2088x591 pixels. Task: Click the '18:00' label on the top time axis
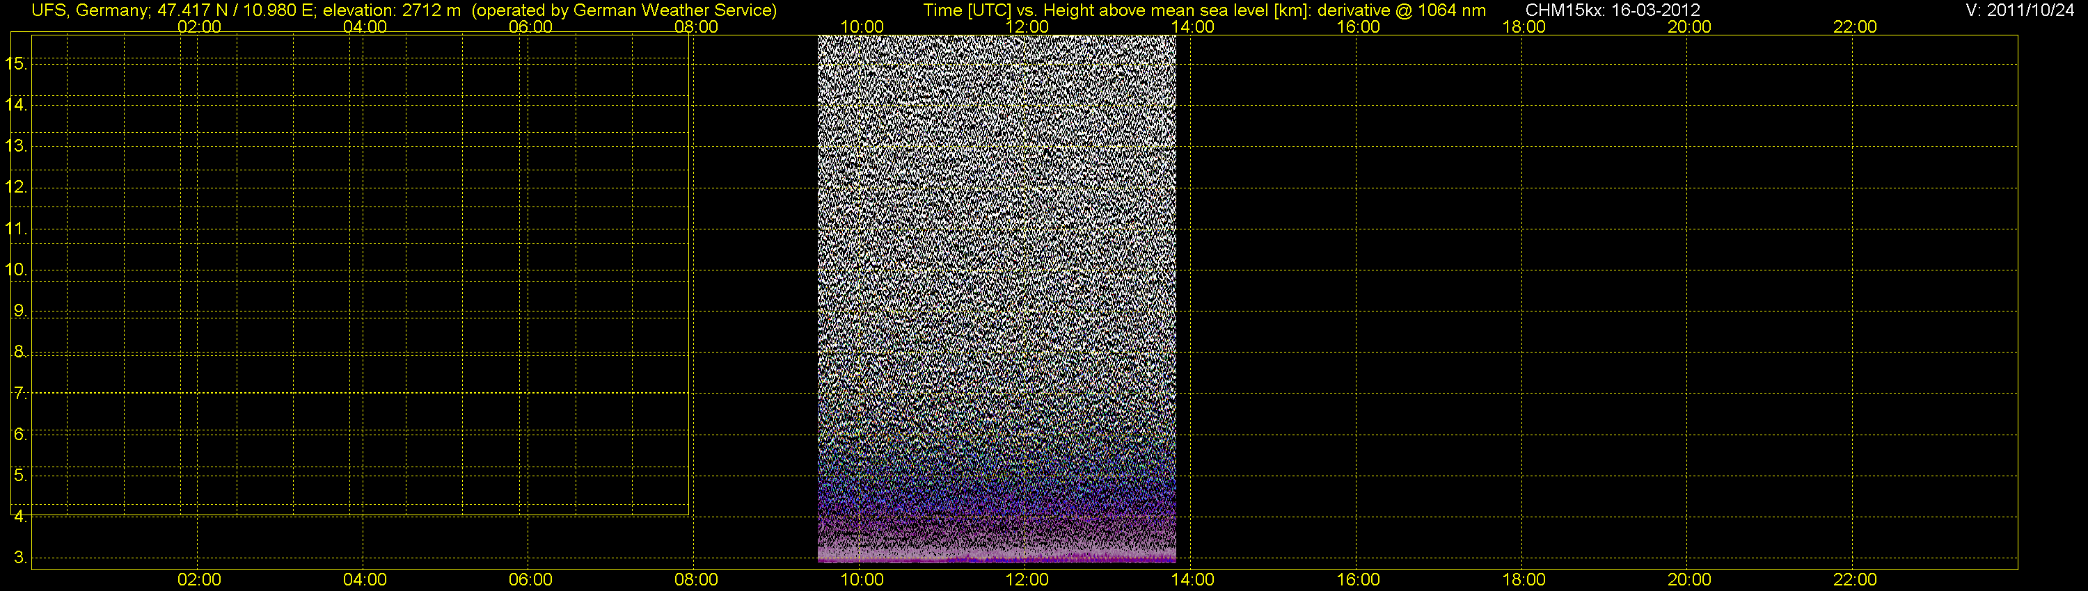point(1524,26)
